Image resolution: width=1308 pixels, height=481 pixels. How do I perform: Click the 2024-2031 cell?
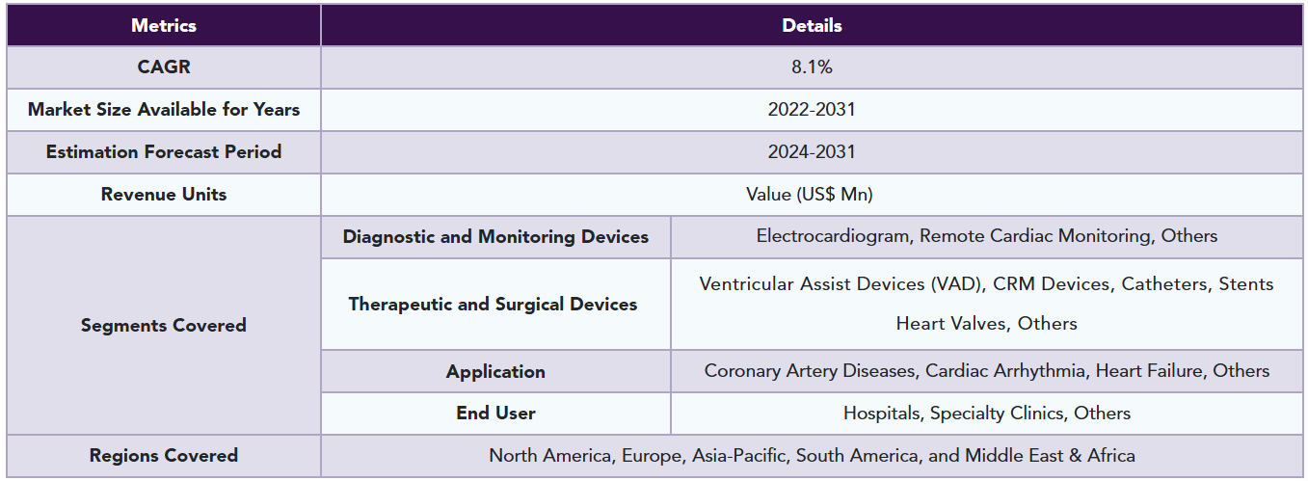point(812,152)
